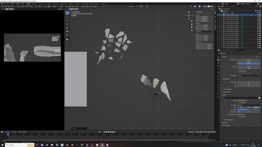Switch to Shading workspace tab
Screen dimensions: 262x147
tap(63, 4)
